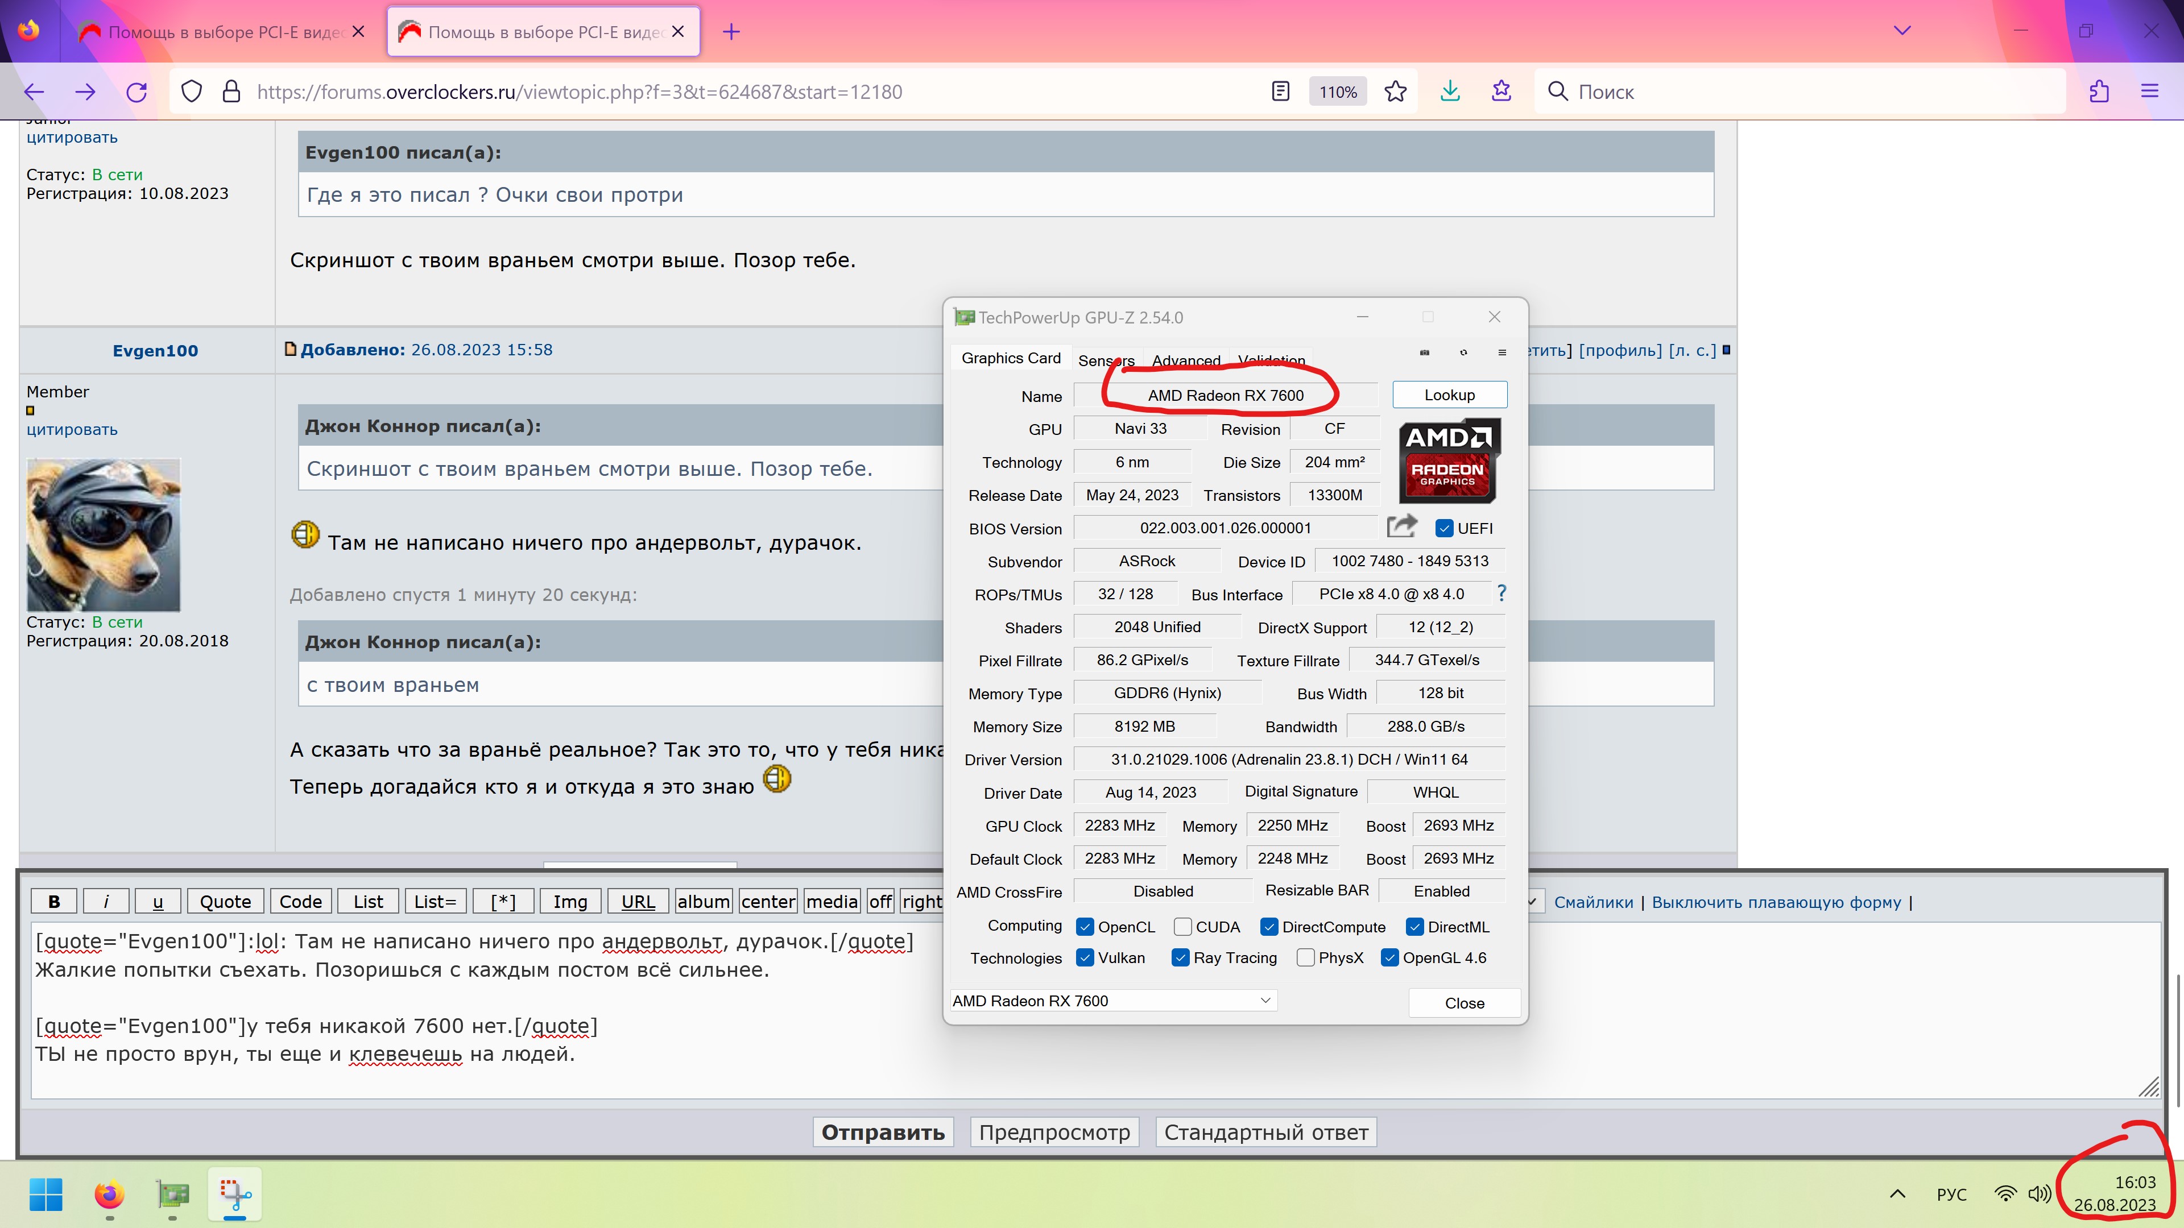Toggle the CUDA checkbox
The height and width of the screenshot is (1228, 2184).
coord(1183,926)
